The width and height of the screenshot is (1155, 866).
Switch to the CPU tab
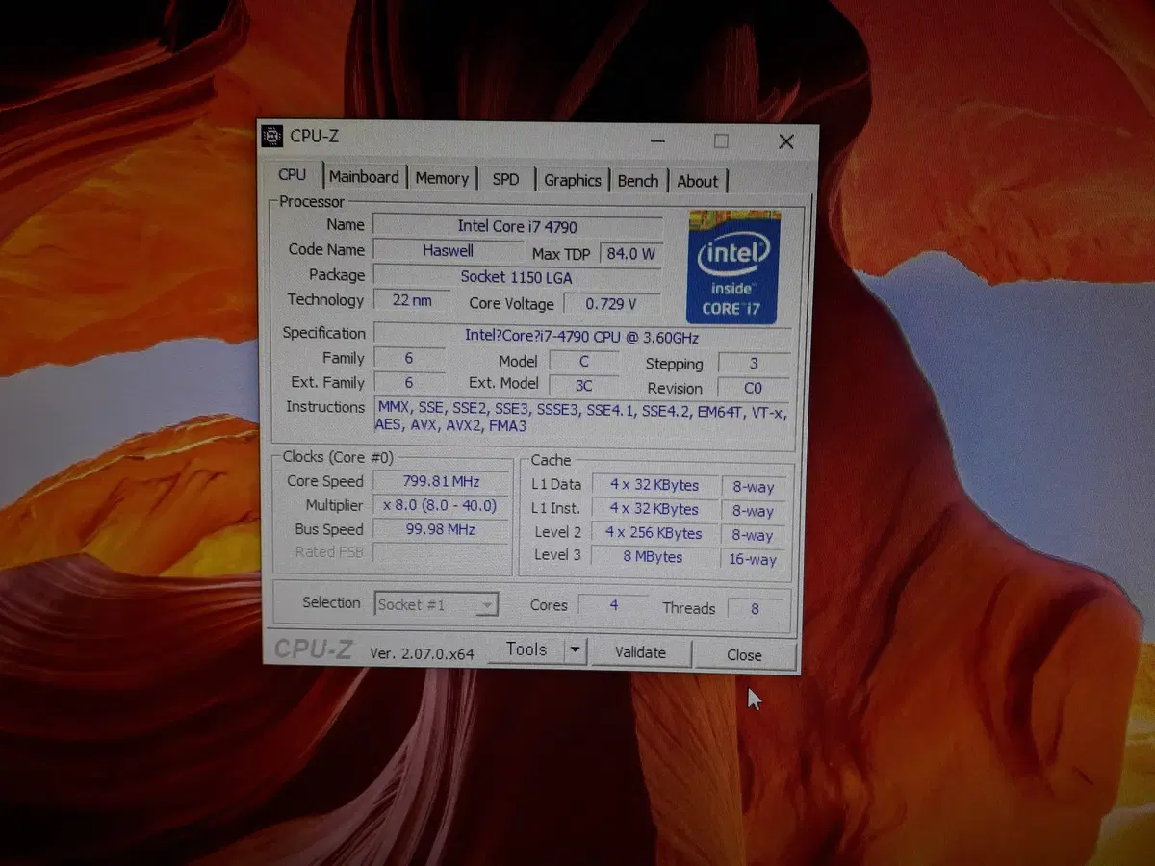click(292, 175)
